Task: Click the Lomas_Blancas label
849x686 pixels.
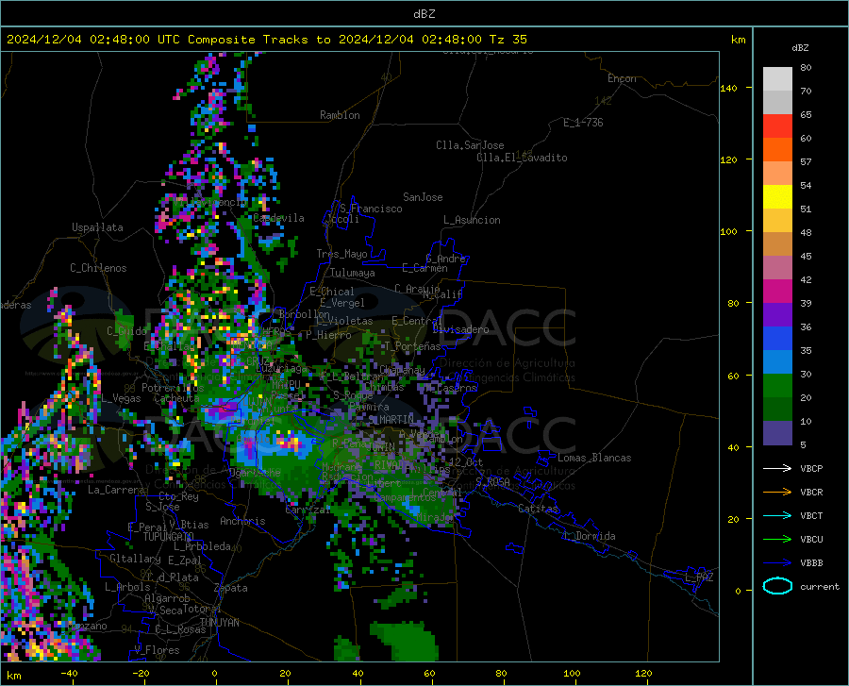Action: (x=594, y=458)
